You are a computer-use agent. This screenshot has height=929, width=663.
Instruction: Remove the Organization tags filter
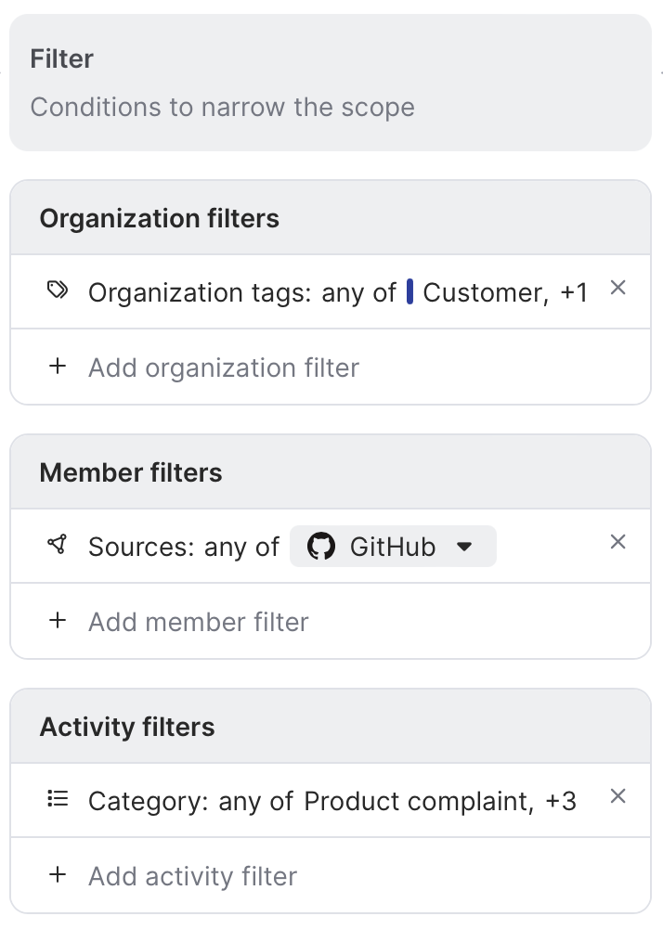[617, 289]
